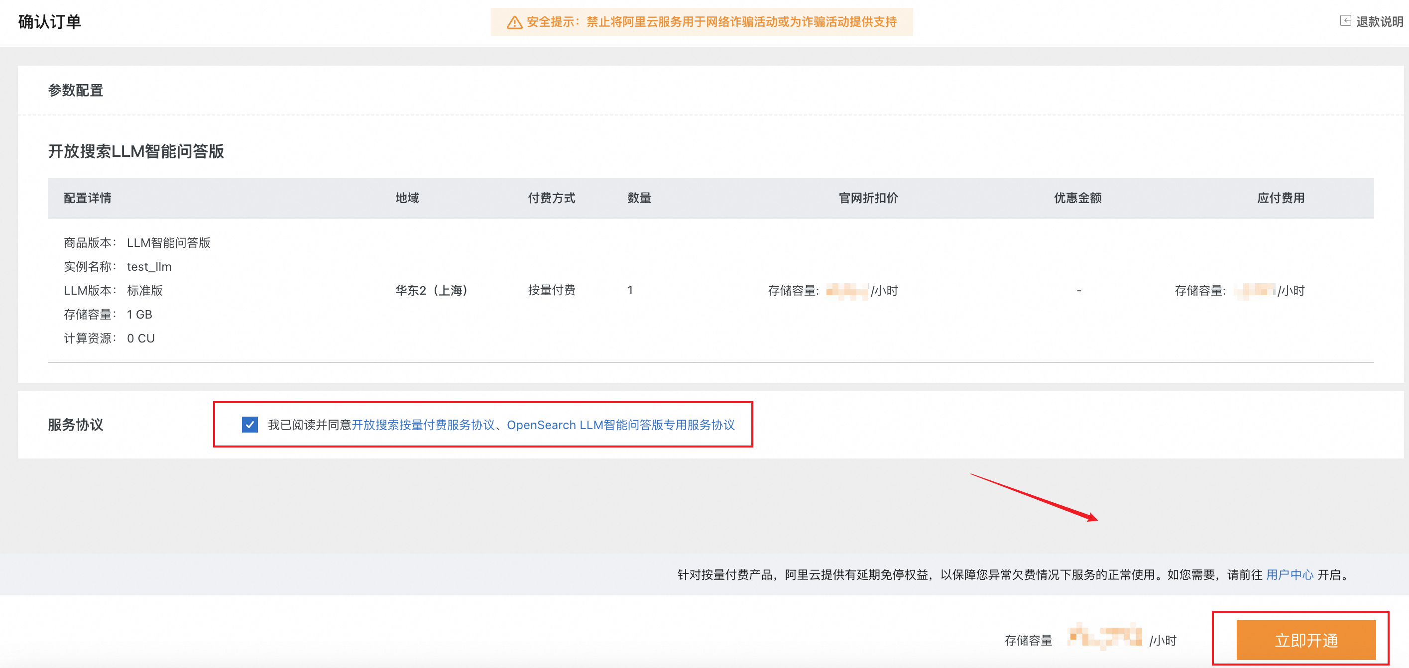1409x668 pixels.
Task: Click the 应付费用 column header
Action: pyautogui.click(x=1281, y=198)
